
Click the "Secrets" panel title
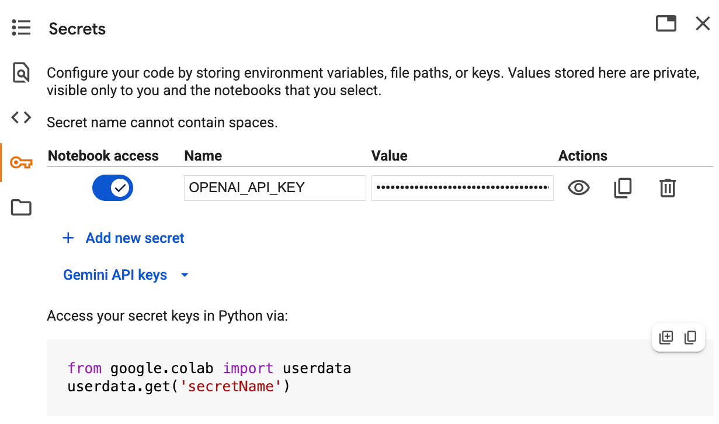pyautogui.click(x=77, y=29)
